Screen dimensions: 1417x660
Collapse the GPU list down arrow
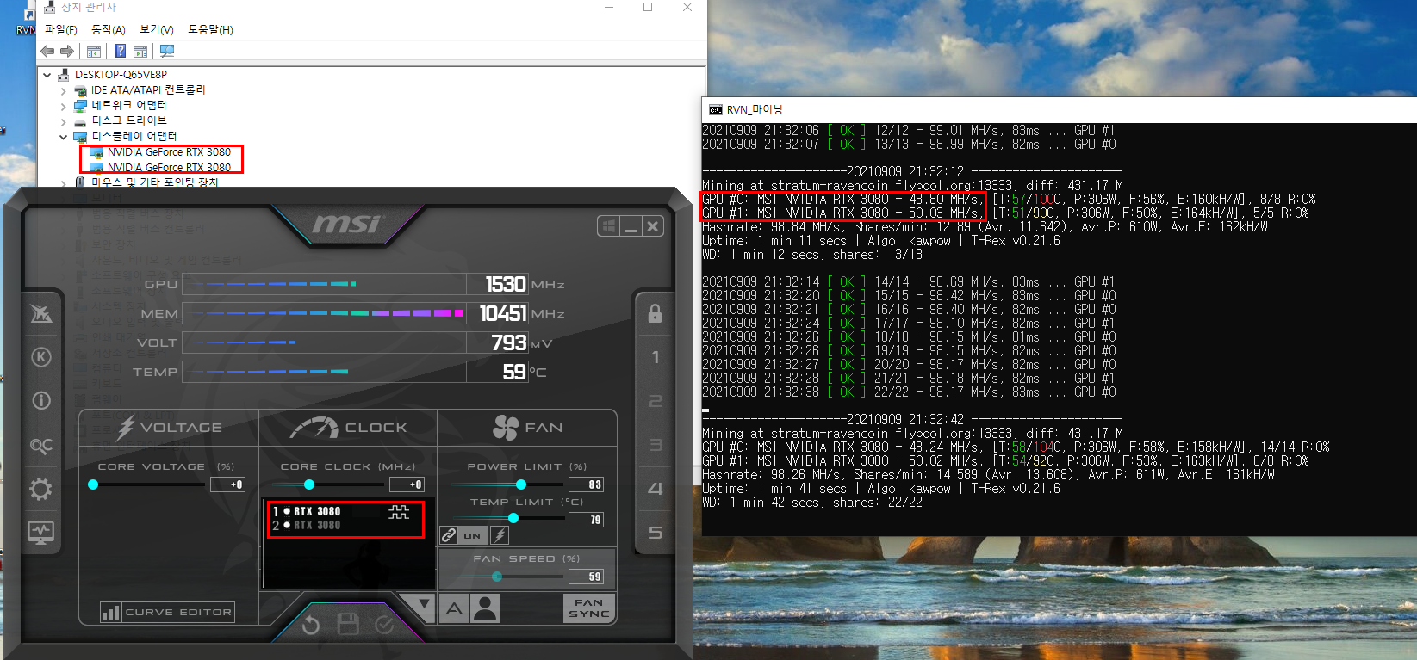[422, 605]
